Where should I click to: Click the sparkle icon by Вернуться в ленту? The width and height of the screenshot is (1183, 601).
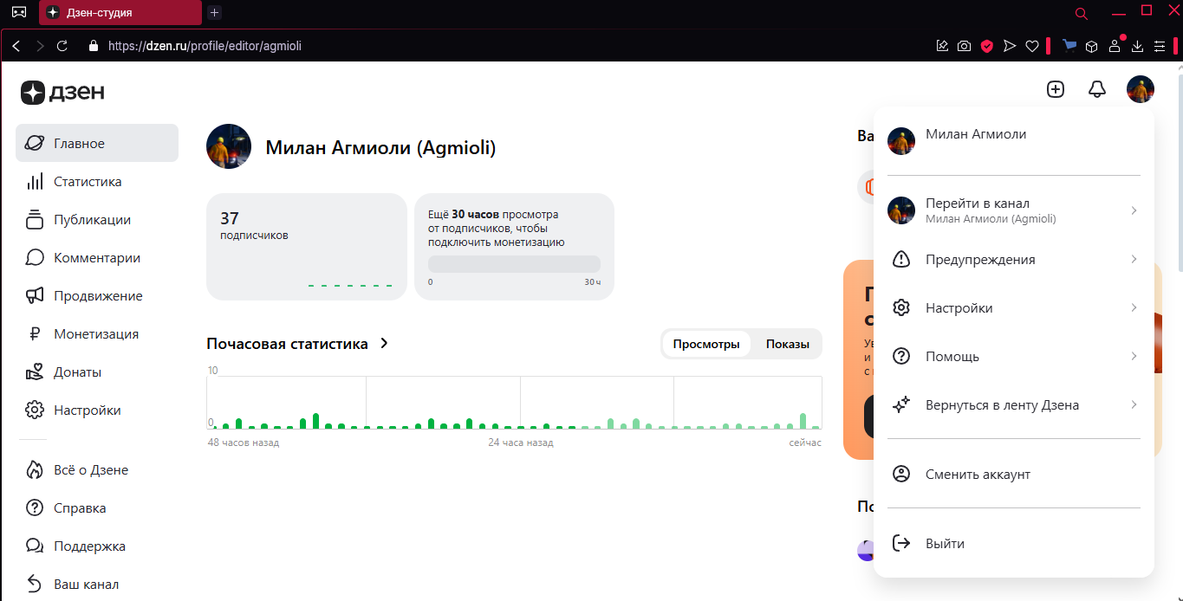tap(901, 404)
